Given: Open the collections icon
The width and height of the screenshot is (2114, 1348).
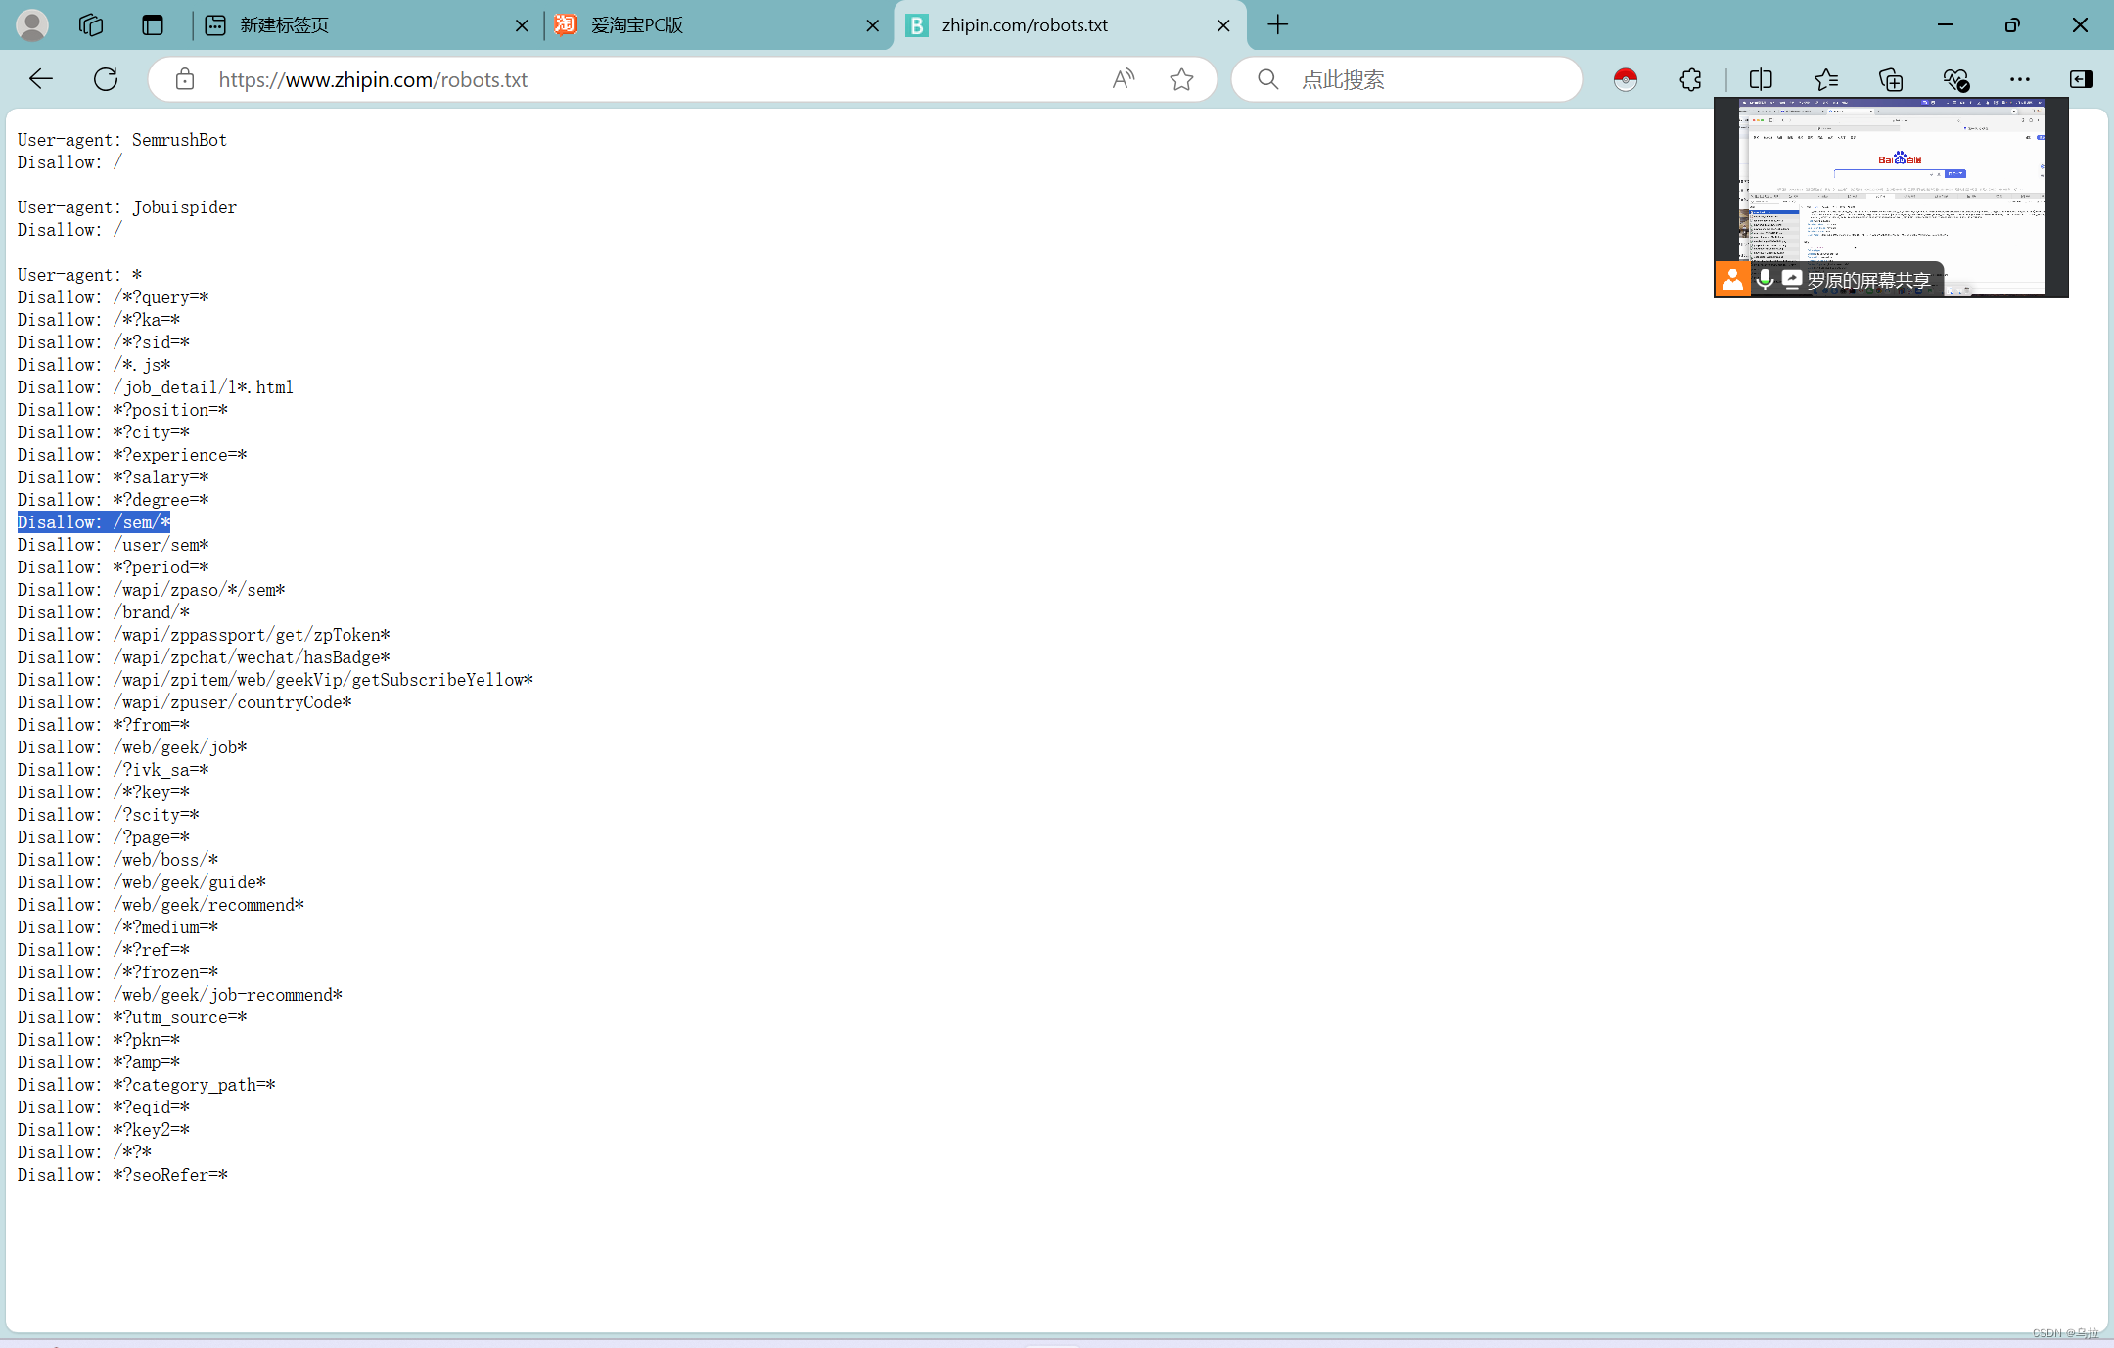Looking at the screenshot, I should point(1890,79).
